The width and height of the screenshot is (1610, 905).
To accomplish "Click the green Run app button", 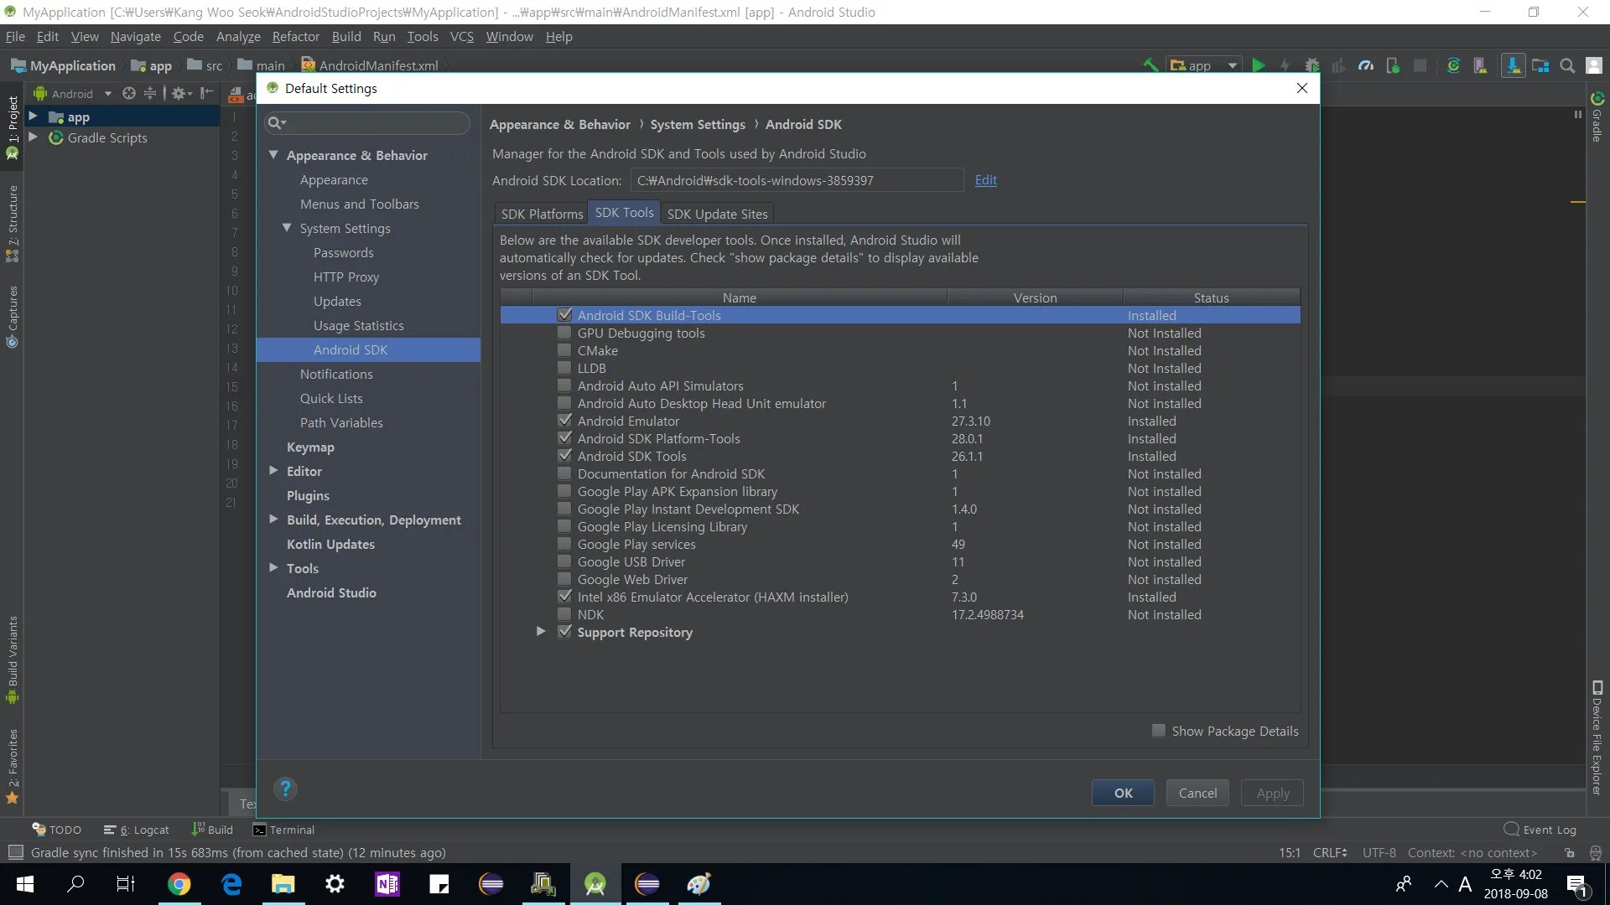I will [1258, 65].
